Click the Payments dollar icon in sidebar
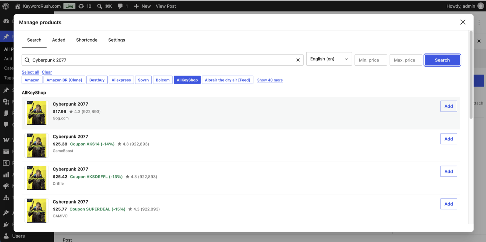The width and height of the screenshot is (486, 242). (6, 163)
